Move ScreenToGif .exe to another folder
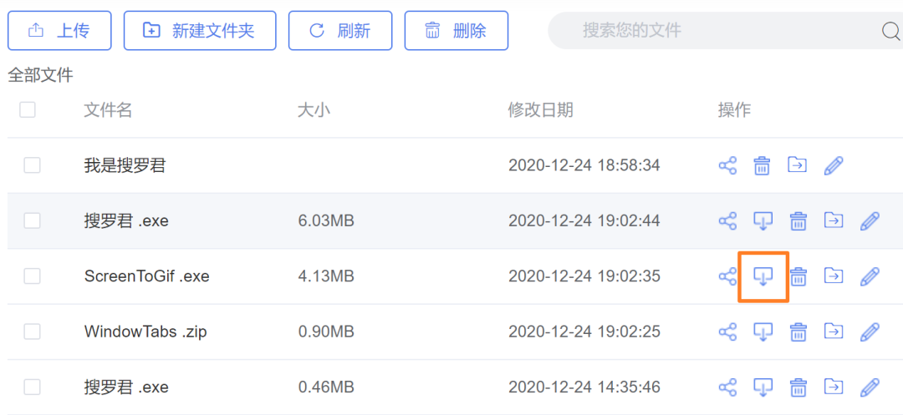Image resolution: width=903 pixels, height=415 pixels. click(834, 276)
